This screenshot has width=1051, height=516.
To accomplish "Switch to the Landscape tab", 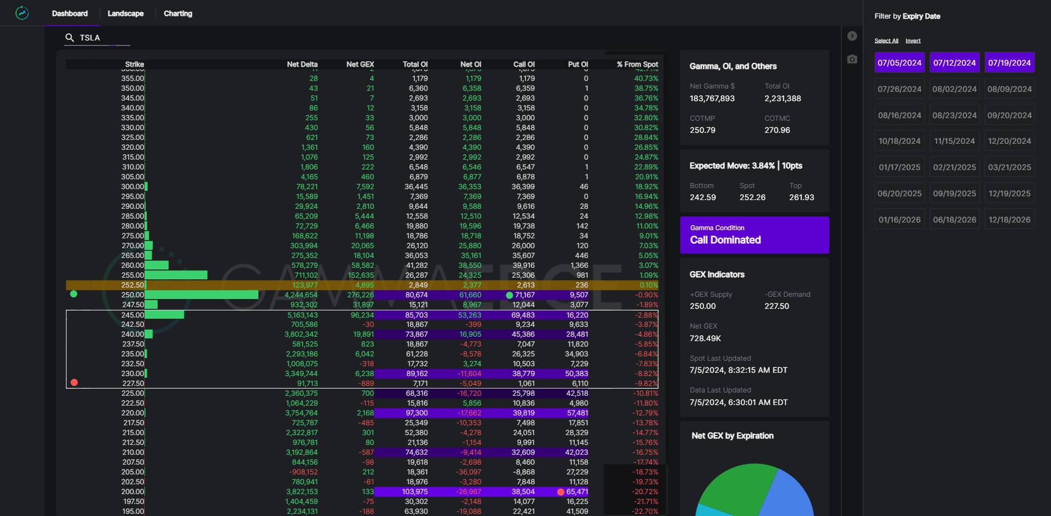I will pyautogui.click(x=125, y=13).
